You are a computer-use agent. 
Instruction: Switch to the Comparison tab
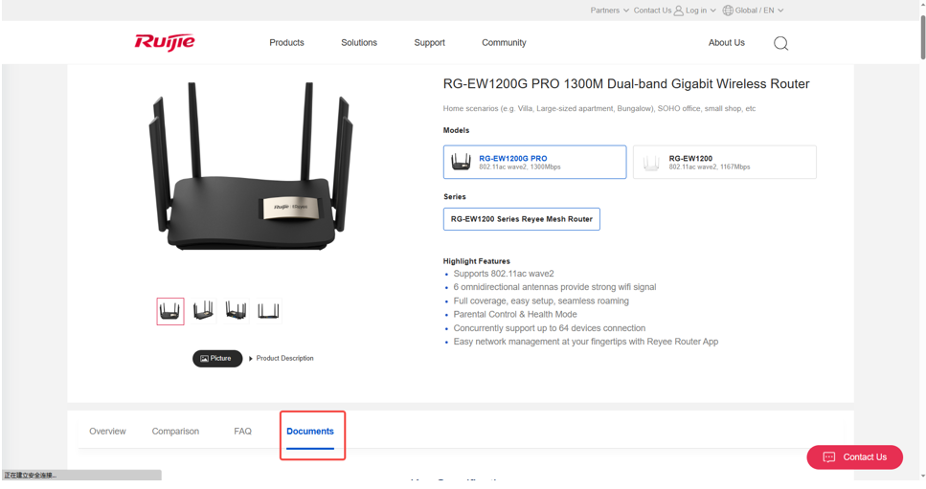click(175, 432)
